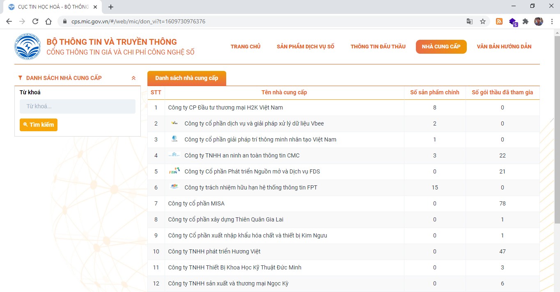Open the purple extension with badge 5
Viewport: 560px width, 292px height.
513,22
